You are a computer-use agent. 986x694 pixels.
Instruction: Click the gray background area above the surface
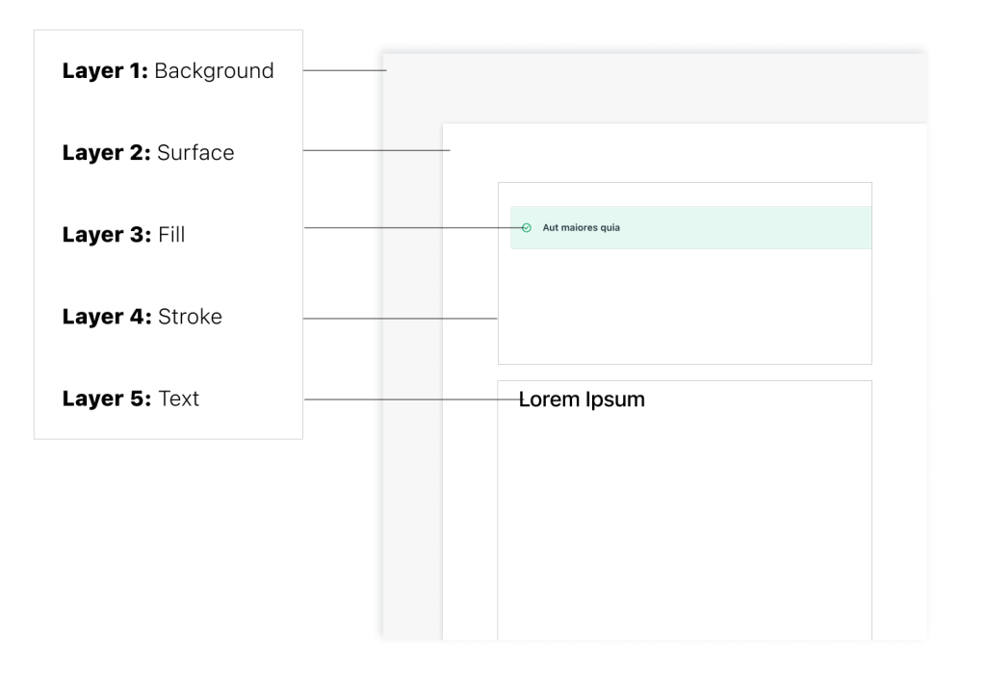655,89
